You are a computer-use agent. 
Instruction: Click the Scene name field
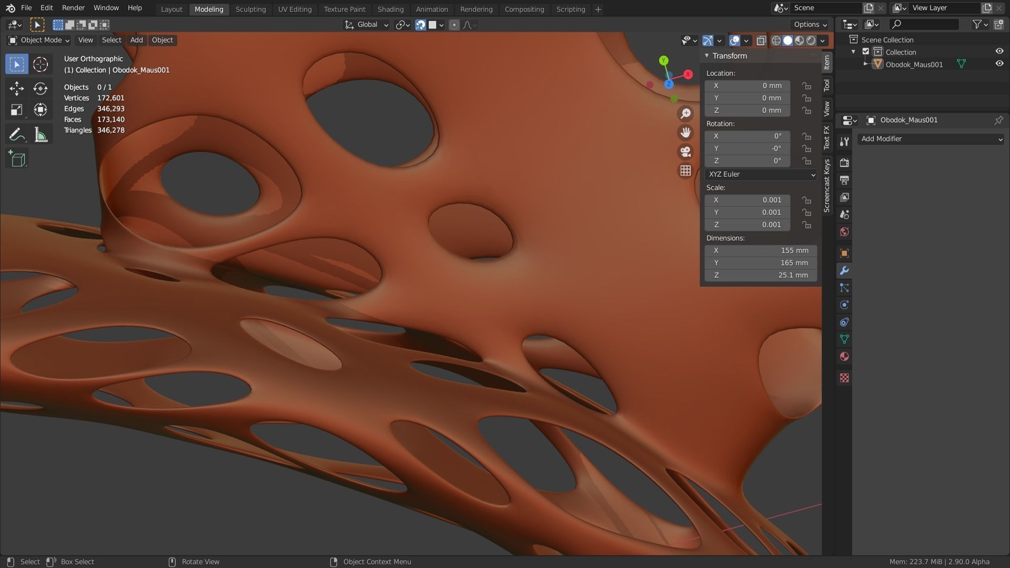pyautogui.click(x=826, y=8)
